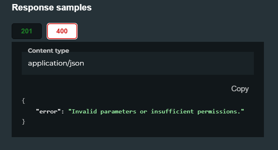The width and height of the screenshot is (278, 150).
Task: Click the "error" key in JSON
Action: pyautogui.click(x=47, y=111)
